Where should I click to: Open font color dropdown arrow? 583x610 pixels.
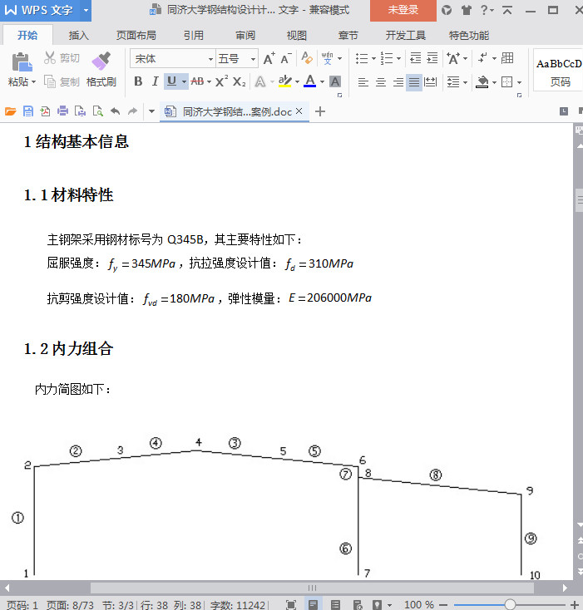point(322,81)
